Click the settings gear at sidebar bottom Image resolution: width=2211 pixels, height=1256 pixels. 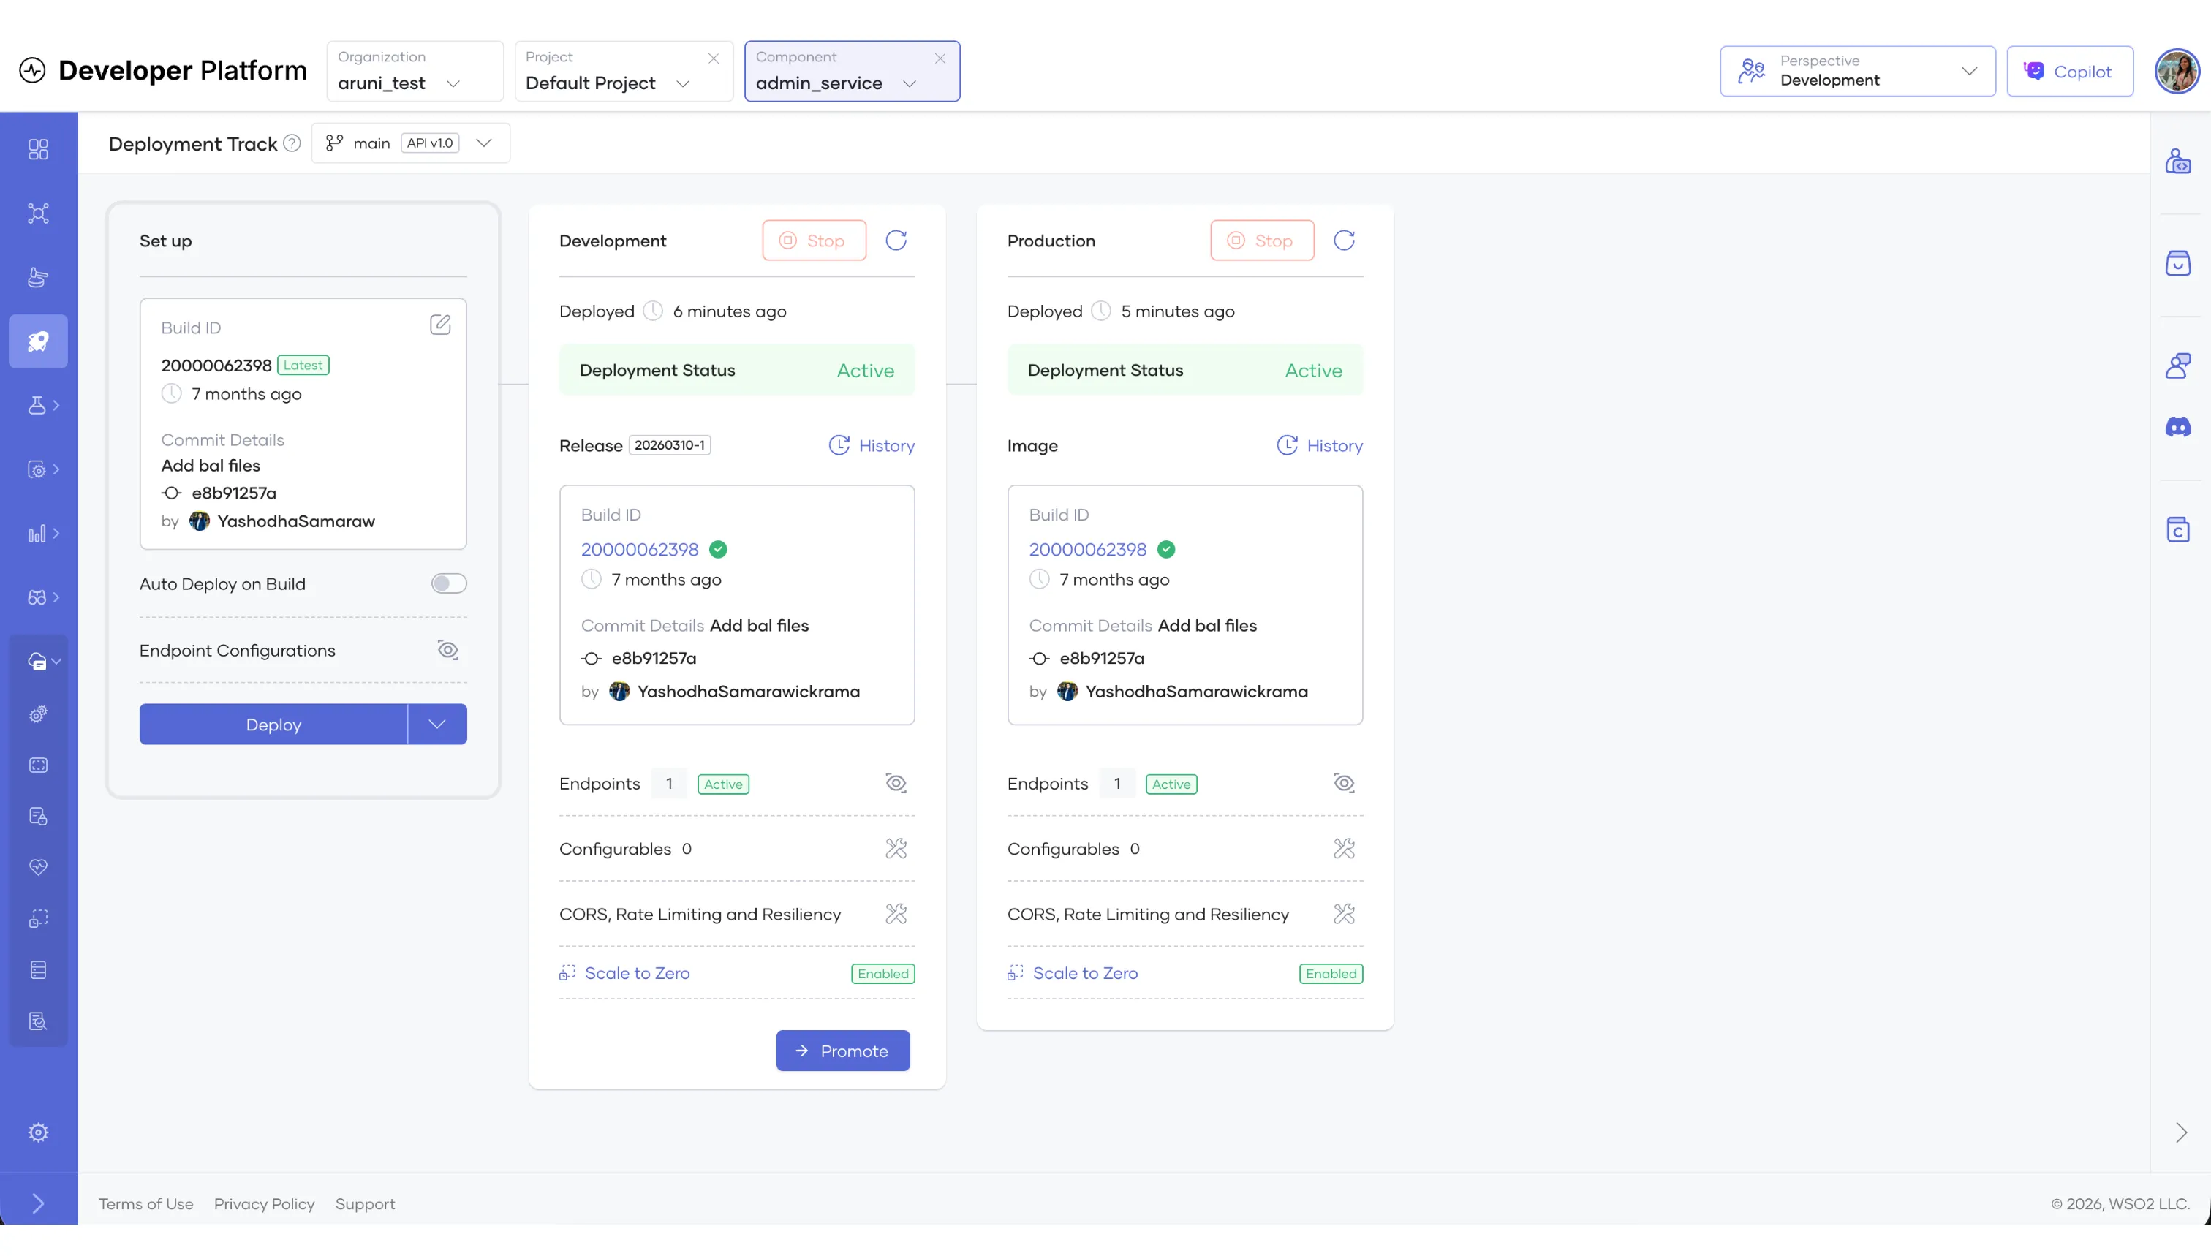(x=38, y=1132)
